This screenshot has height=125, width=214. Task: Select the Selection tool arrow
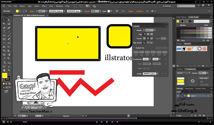(4, 20)
